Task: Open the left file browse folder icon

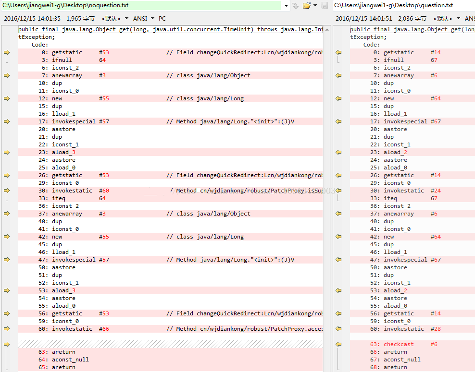Action: (306, 5)
